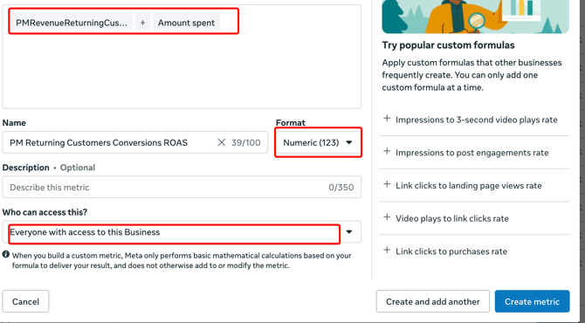Click the Who can access this? label
This screenshot has height=323, width=585.
click(x=45, y=212)
